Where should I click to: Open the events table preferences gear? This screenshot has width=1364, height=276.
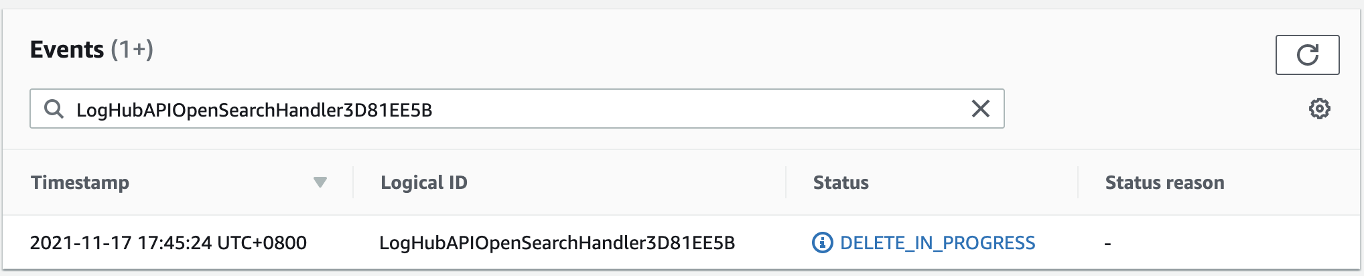[x=1319, y=109]
